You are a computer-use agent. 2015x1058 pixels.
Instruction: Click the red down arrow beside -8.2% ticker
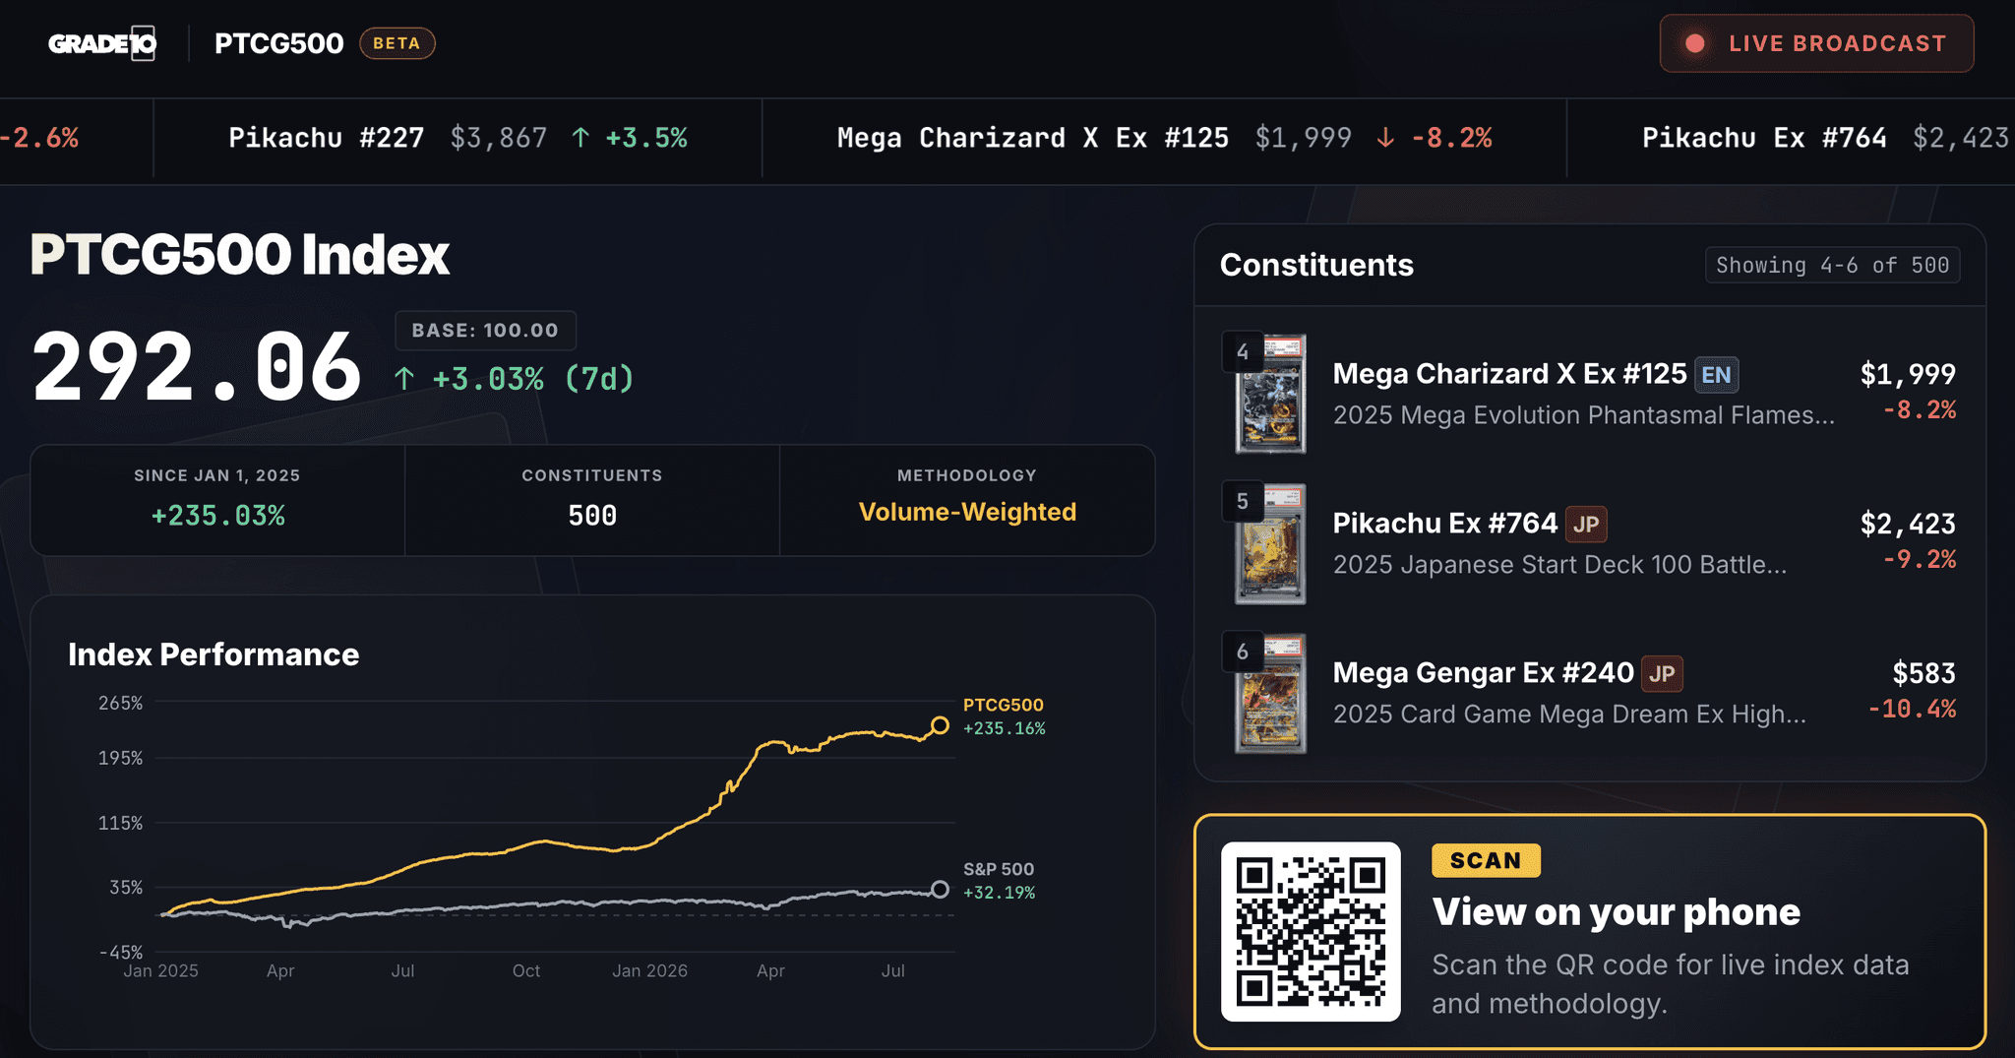(x=1385, y=138)
